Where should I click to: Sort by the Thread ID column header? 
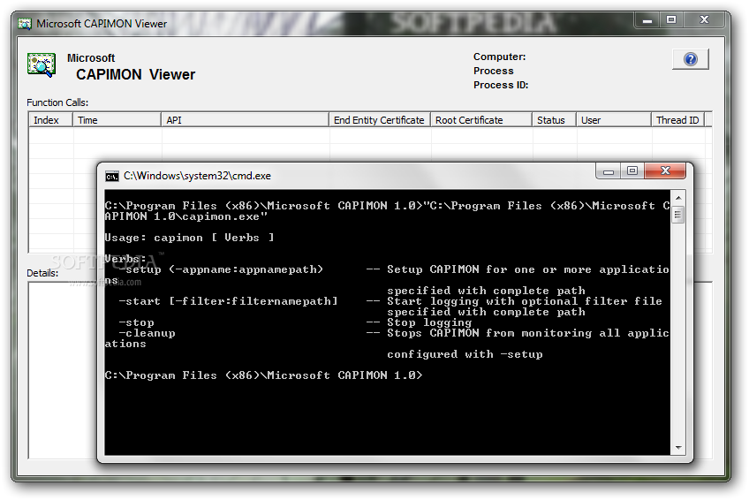click(677, 120)
